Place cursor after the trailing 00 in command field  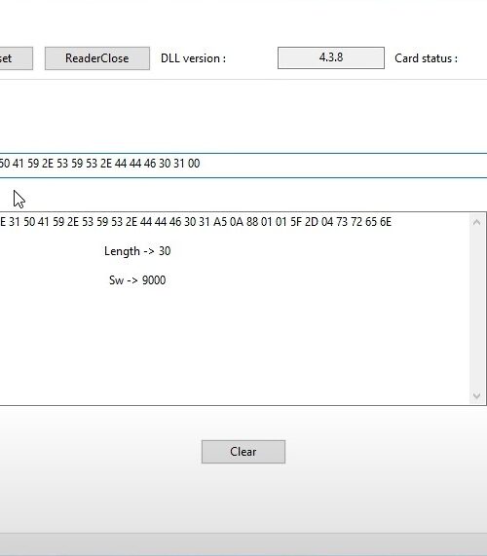(x=201, y=164)
